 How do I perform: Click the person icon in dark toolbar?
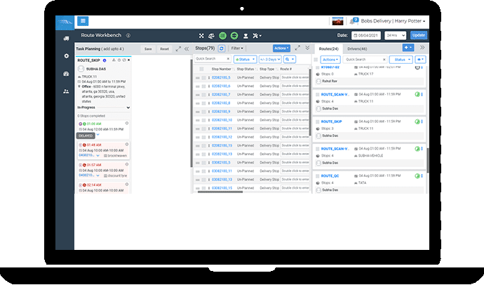[x=246, y=36]
